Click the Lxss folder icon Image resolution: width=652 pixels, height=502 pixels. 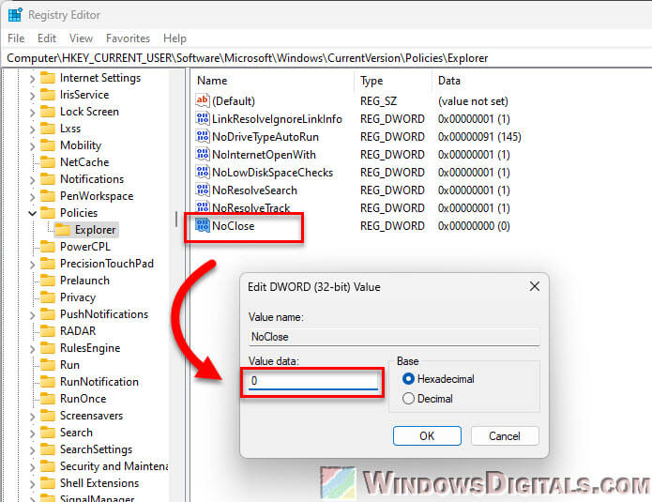[48, 129]
